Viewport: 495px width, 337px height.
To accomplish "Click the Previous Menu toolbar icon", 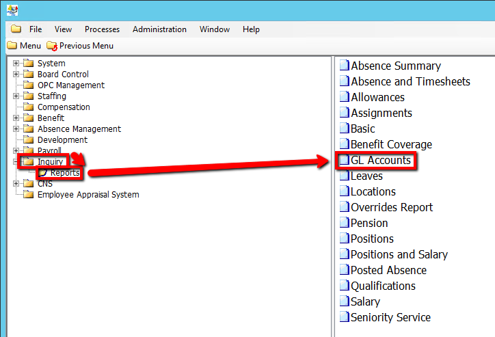I will coord(52,46).
